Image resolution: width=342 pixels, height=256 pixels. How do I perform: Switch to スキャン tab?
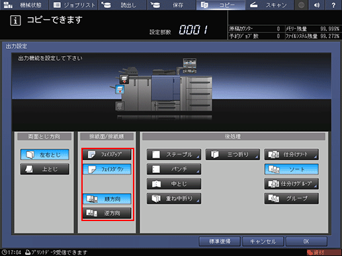[x=270, y=5]
